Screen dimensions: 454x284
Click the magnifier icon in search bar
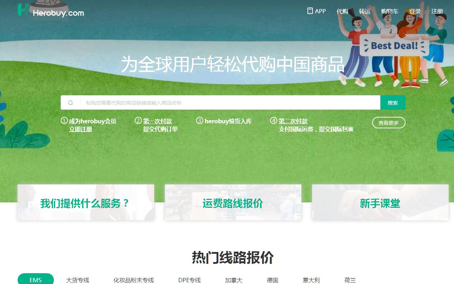click(x=70, y=103)
